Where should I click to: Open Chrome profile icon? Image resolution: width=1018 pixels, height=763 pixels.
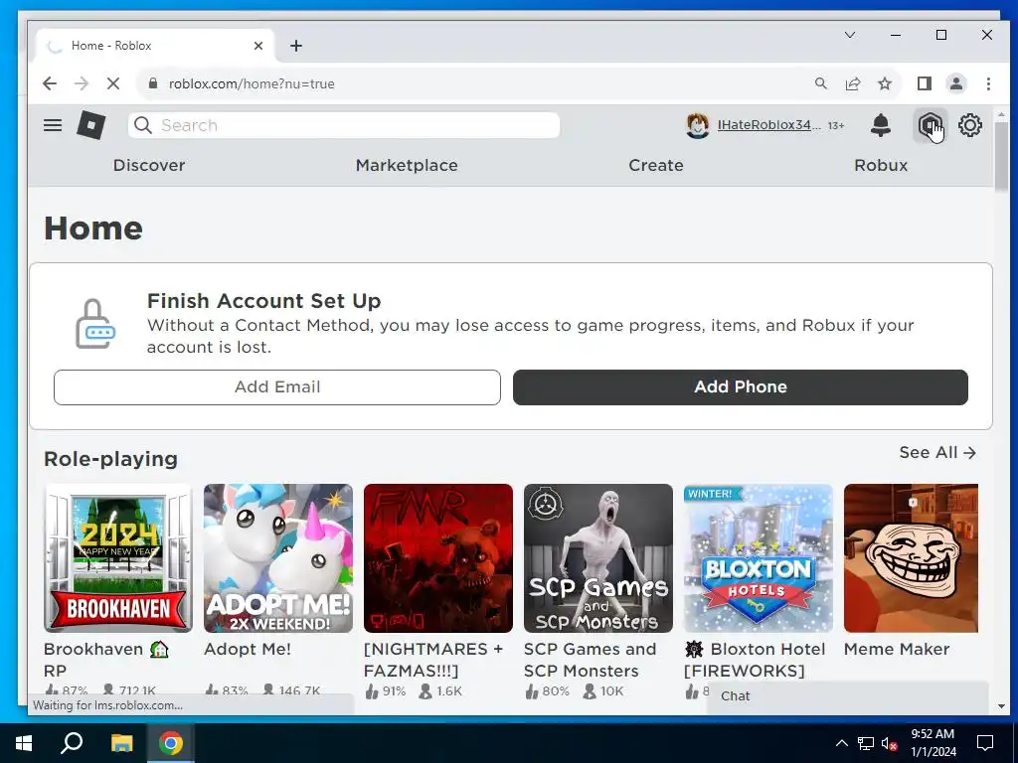[955, 83]
